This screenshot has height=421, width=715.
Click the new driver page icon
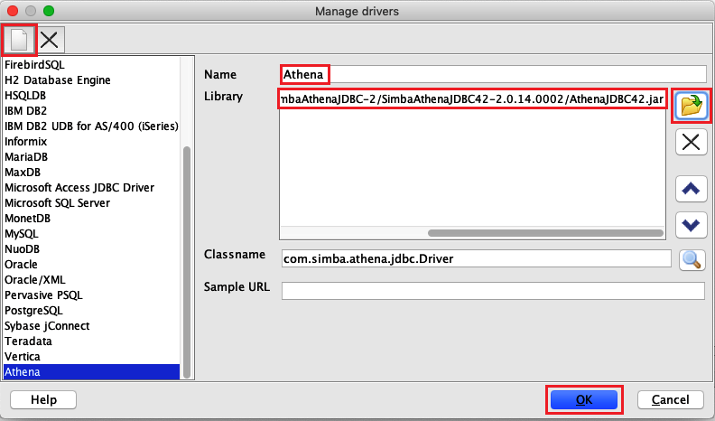19,39
